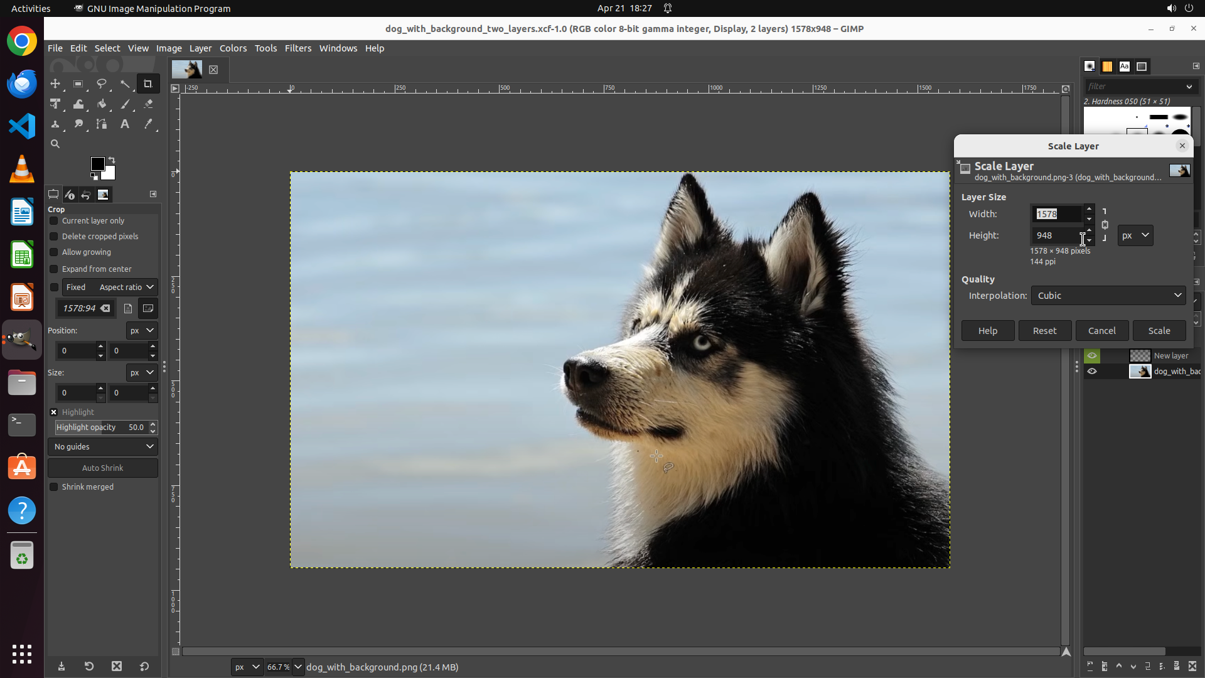The width and height of the screenshot is (1205, 678).
Task: Select the Move tool
Action: (55, 83)
